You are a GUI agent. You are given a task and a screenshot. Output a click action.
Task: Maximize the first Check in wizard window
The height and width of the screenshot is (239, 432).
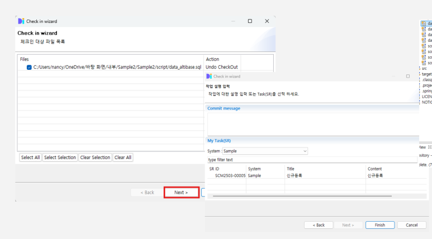click(x=250, y=21)
